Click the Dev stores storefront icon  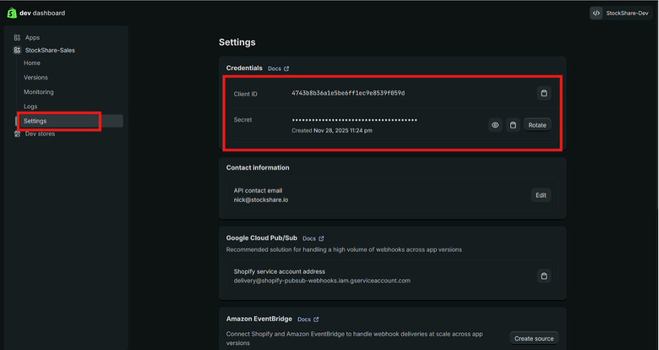point(17,133)
